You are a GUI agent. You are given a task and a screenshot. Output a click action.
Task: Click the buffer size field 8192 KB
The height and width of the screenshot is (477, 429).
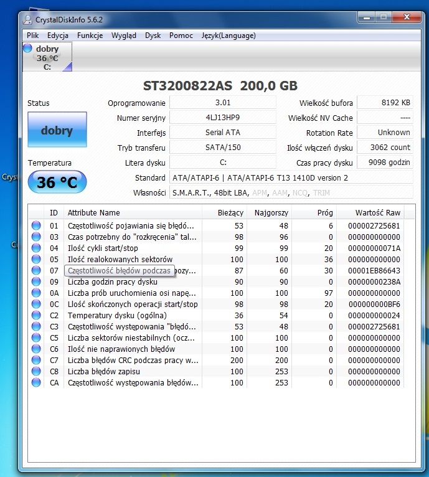pos(385,103)
